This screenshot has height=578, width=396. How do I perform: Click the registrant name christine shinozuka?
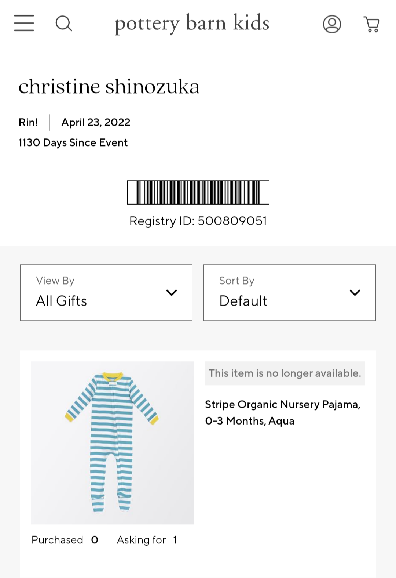[x=109, y=87]
